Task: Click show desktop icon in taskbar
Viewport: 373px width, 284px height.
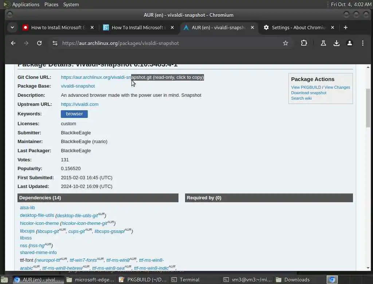Action: [4, 280]
